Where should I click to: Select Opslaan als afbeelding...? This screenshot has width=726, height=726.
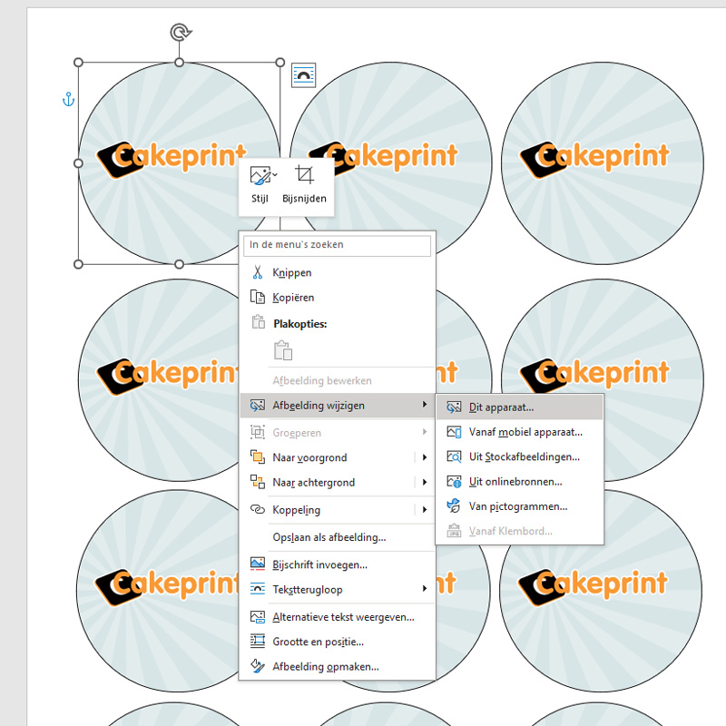click(x=337, y=537)
